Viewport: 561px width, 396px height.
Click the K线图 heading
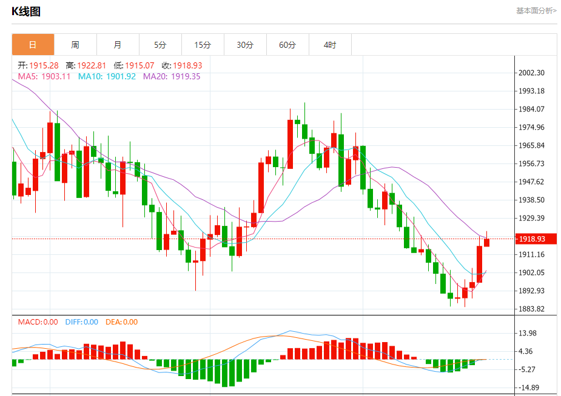[26, 12]
